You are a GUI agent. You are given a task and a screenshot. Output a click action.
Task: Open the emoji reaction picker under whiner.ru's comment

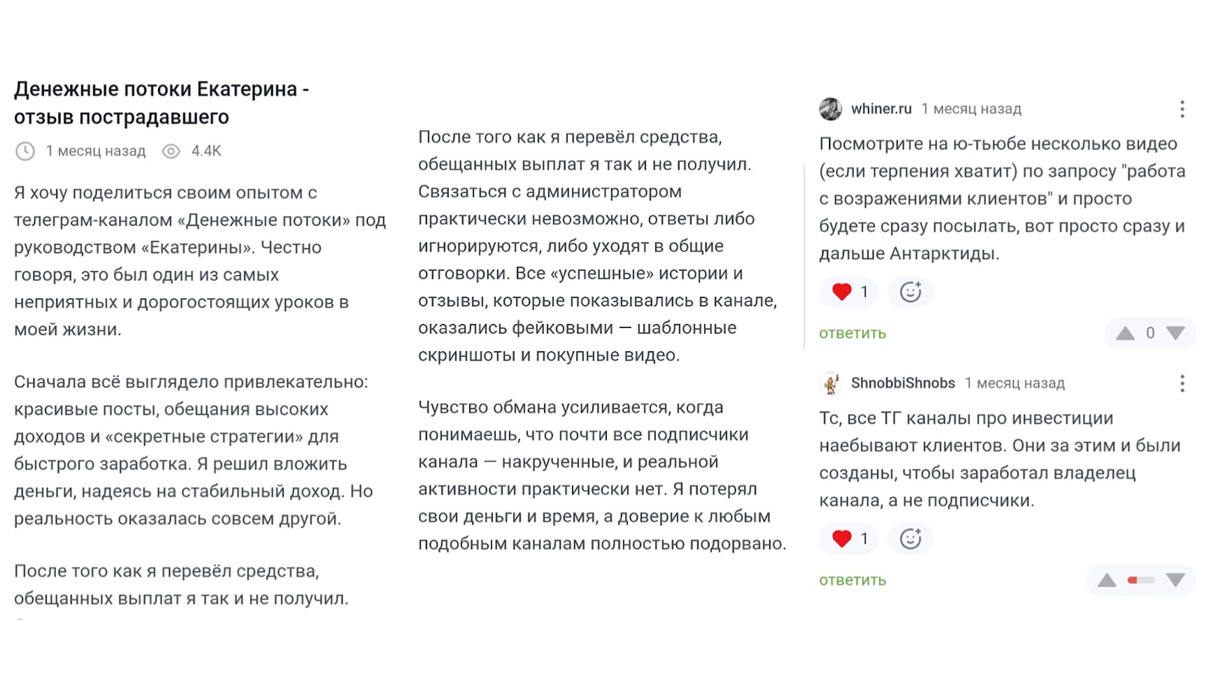911,292
